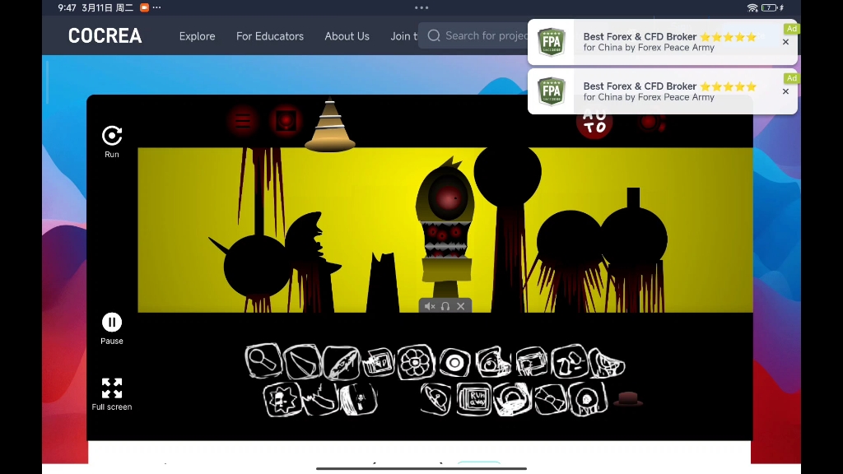This screenshot has width=843, height=474.
Task: Go to the For Educators page
Action: click(270, 36)
